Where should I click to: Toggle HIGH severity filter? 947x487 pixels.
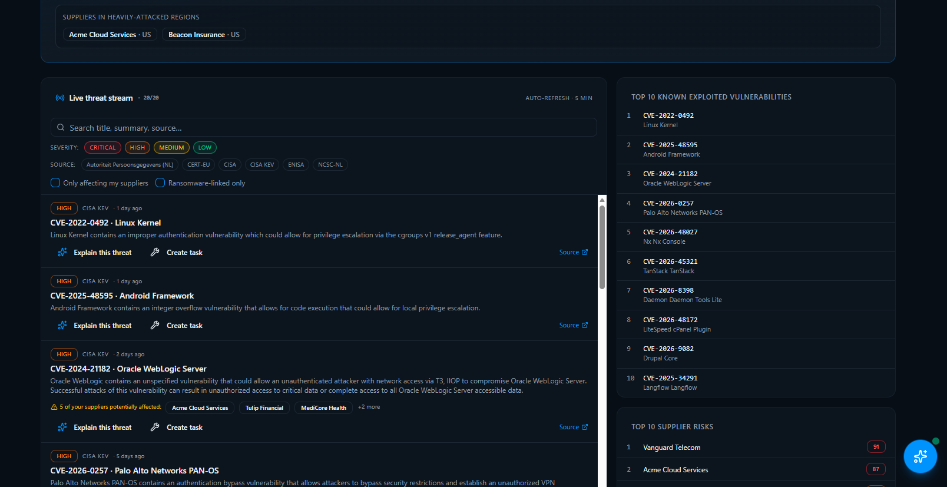pyautogui.click(x=137, y=147)
